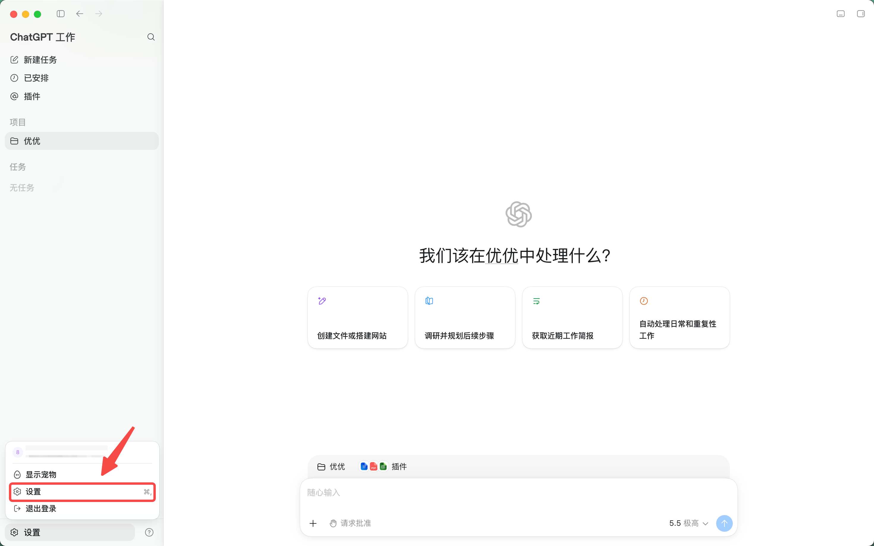Click the bottom 设置 sidebar button
This screenshot has width=874, height=546.
(70, 533)
